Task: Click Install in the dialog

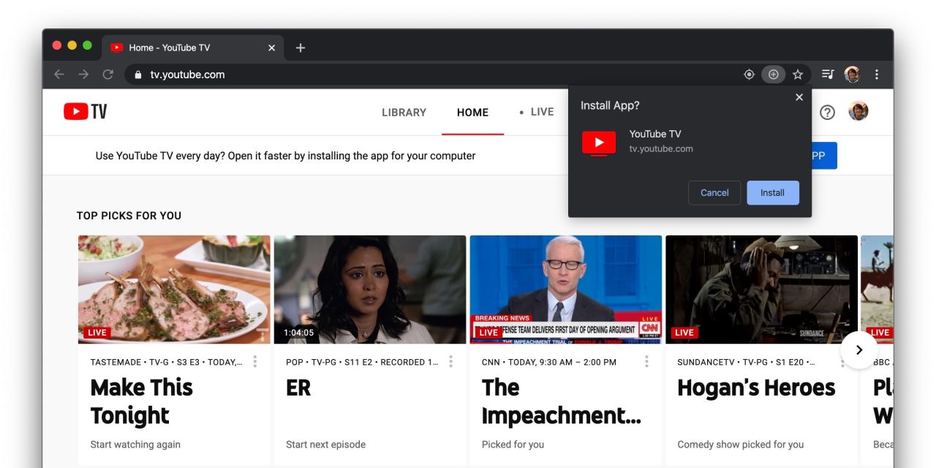Action: tap(772, 193)
